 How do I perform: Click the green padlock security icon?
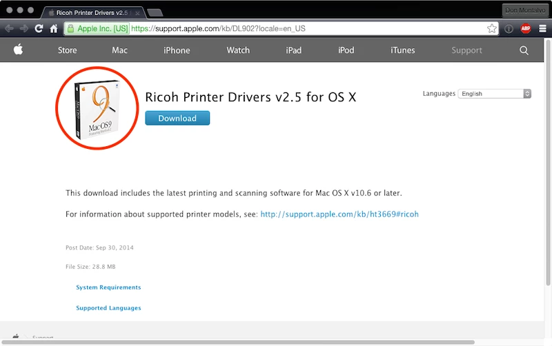(70, 28)
